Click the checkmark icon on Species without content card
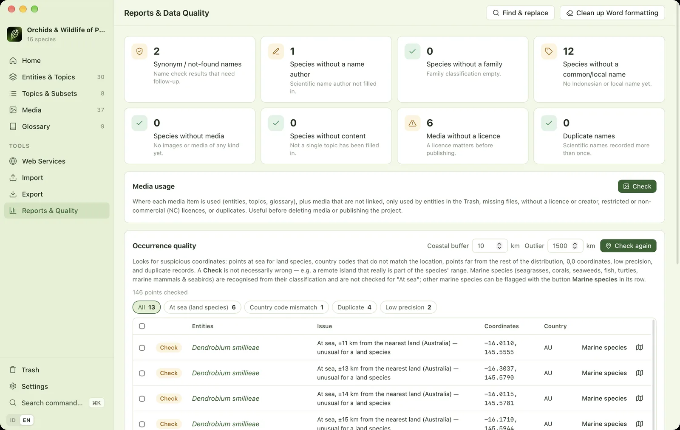The height and width of the screenshot is (430, 680). coord(276,123)
